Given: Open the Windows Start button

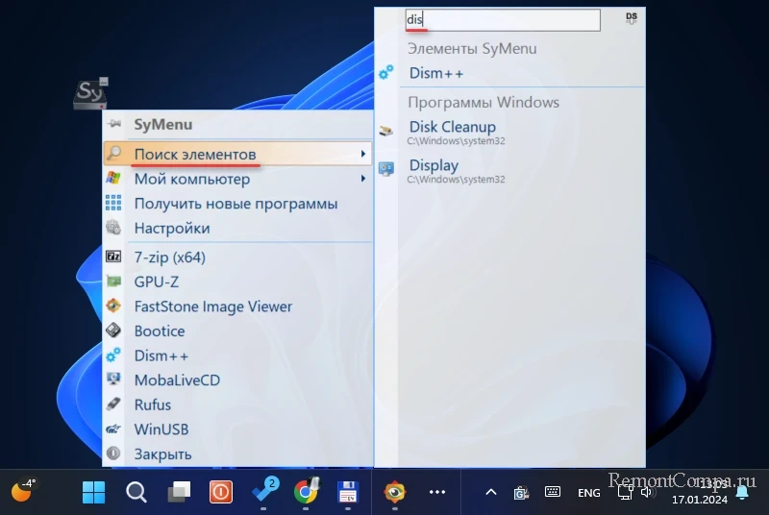Looking at the screenshot, I should 94,492.
